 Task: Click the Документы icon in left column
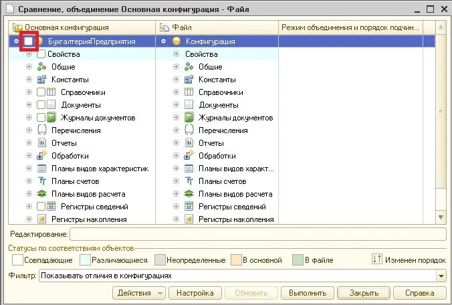pos(51,105)
